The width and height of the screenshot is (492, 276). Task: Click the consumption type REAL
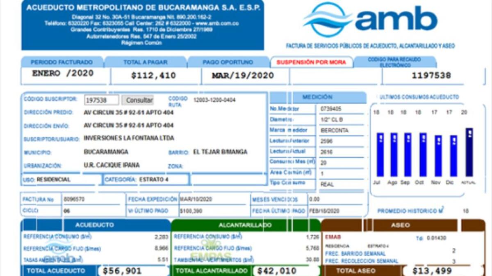(x=327, y=184)
